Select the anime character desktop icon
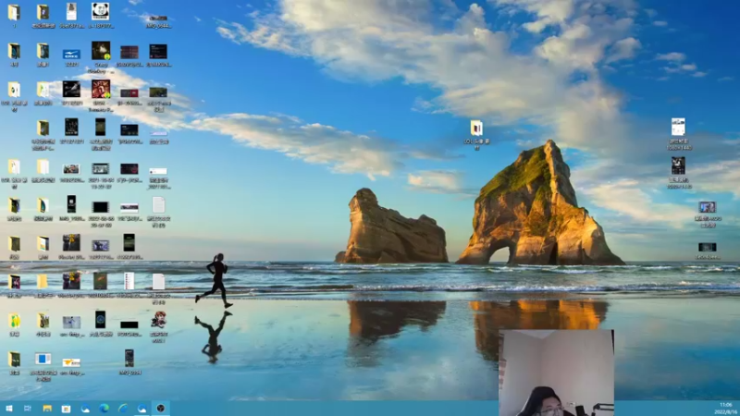 coord(158,320)
